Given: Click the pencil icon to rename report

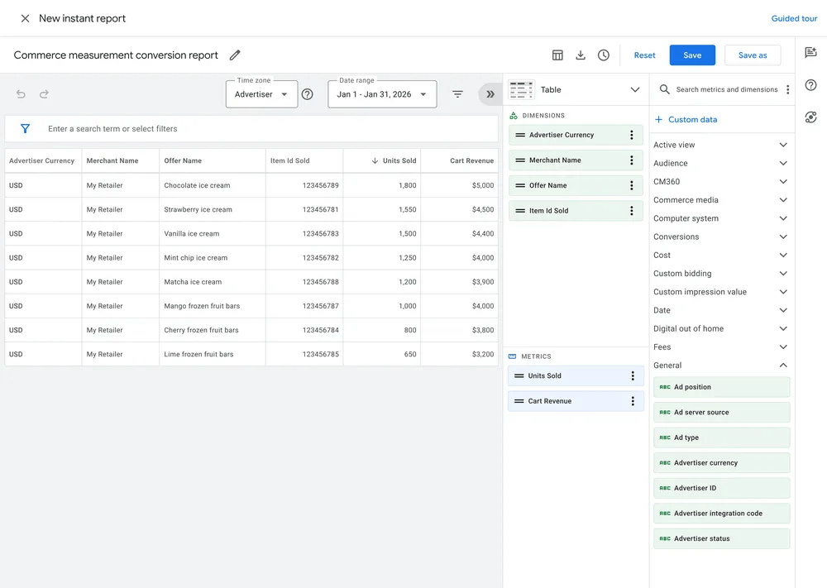Looking at the screenshot, I should 235,55.
